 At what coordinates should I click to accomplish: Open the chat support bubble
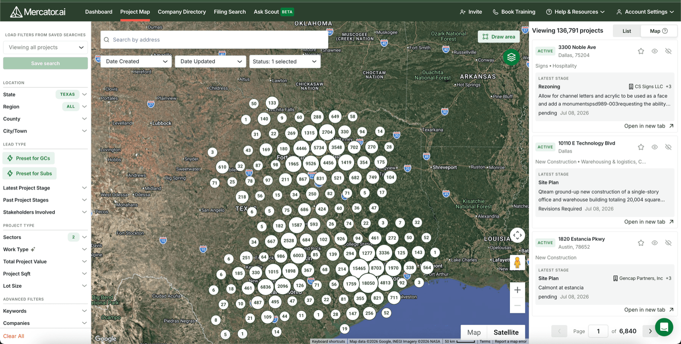pyautogui.click(x=664, y=327)
